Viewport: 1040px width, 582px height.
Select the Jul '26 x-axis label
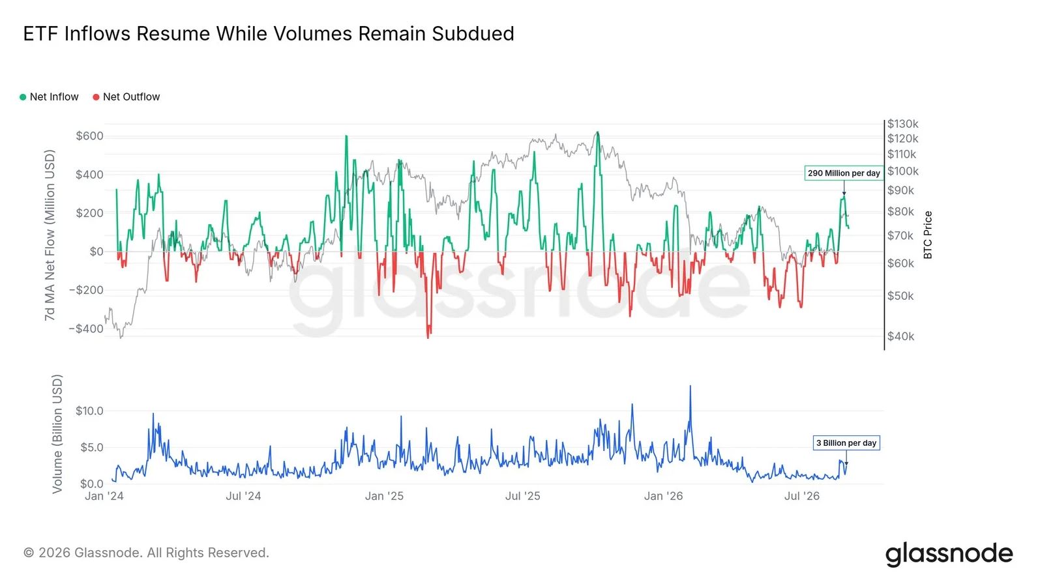pos(801,496)
